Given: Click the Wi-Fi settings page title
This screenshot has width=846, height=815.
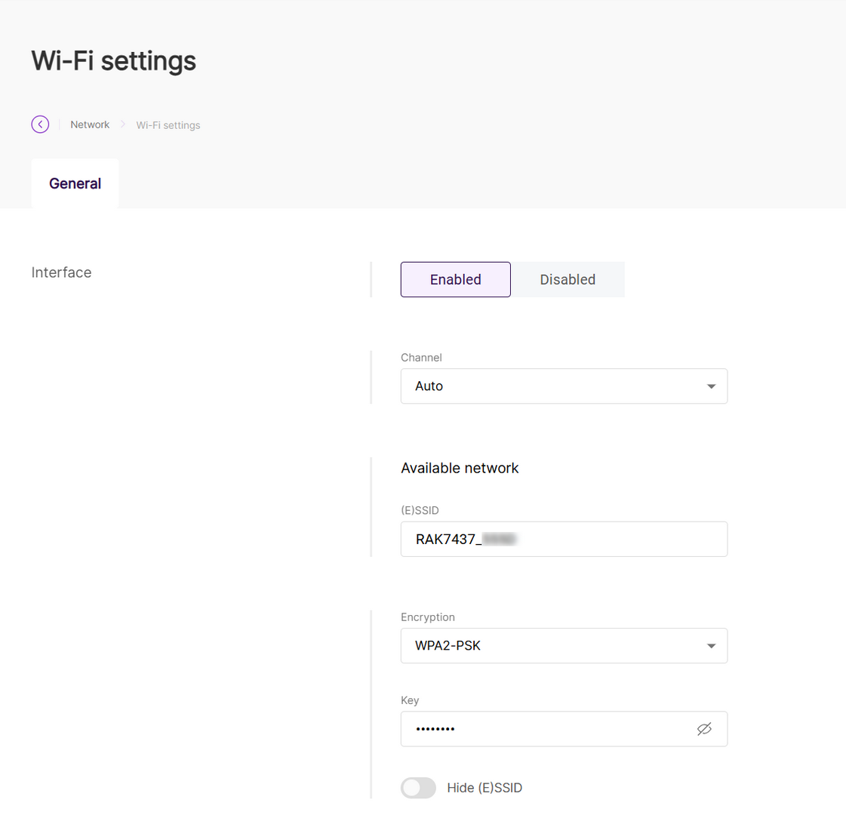Looking at the screenshot, I should click(112, 60).
